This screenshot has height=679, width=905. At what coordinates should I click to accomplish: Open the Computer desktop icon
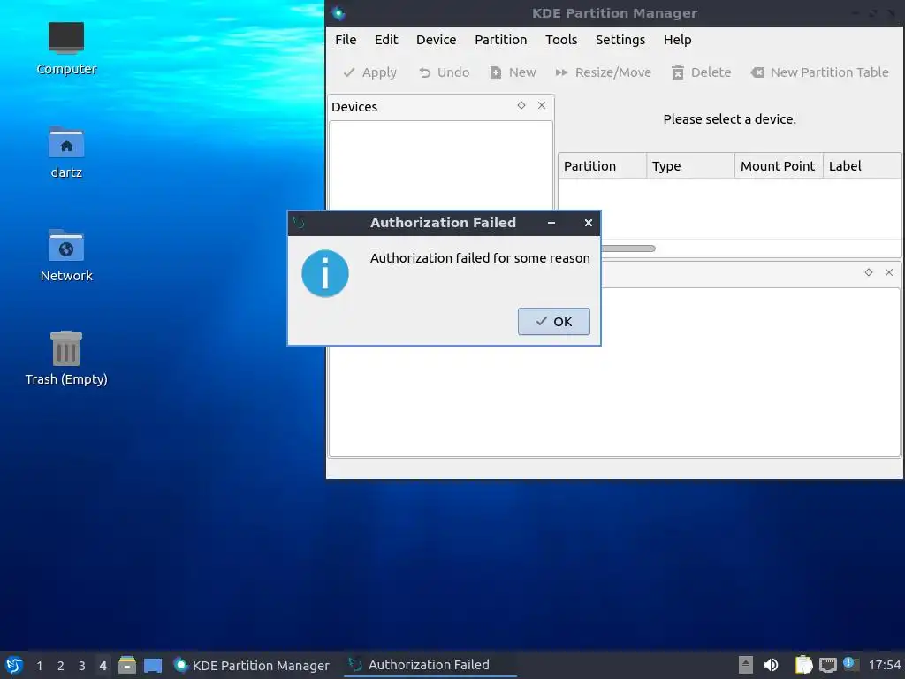tap(66, 48)
